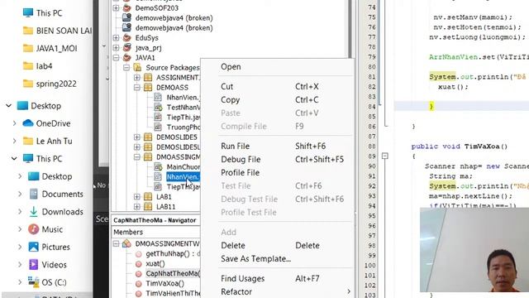This screenshot has height=298, width=529.
Task: Click the EduSys project icon
Action: [x=126, y=37]
